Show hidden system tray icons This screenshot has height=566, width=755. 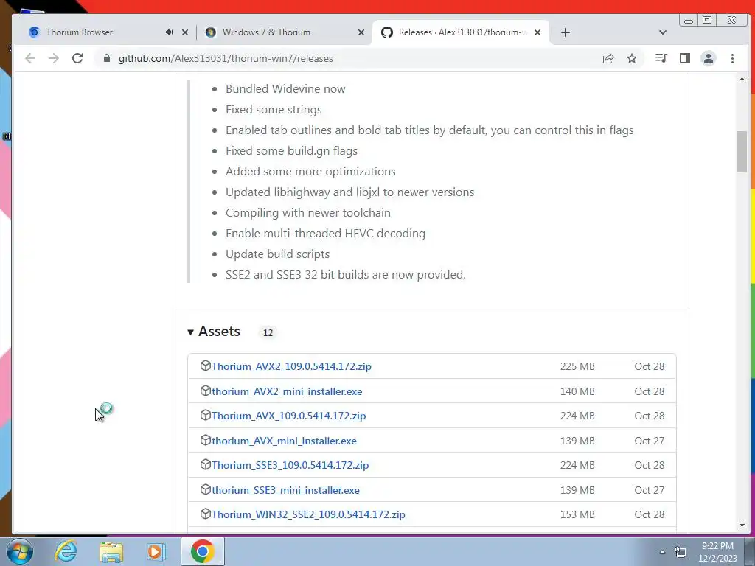pyautogui.click(x=662, y=552)
